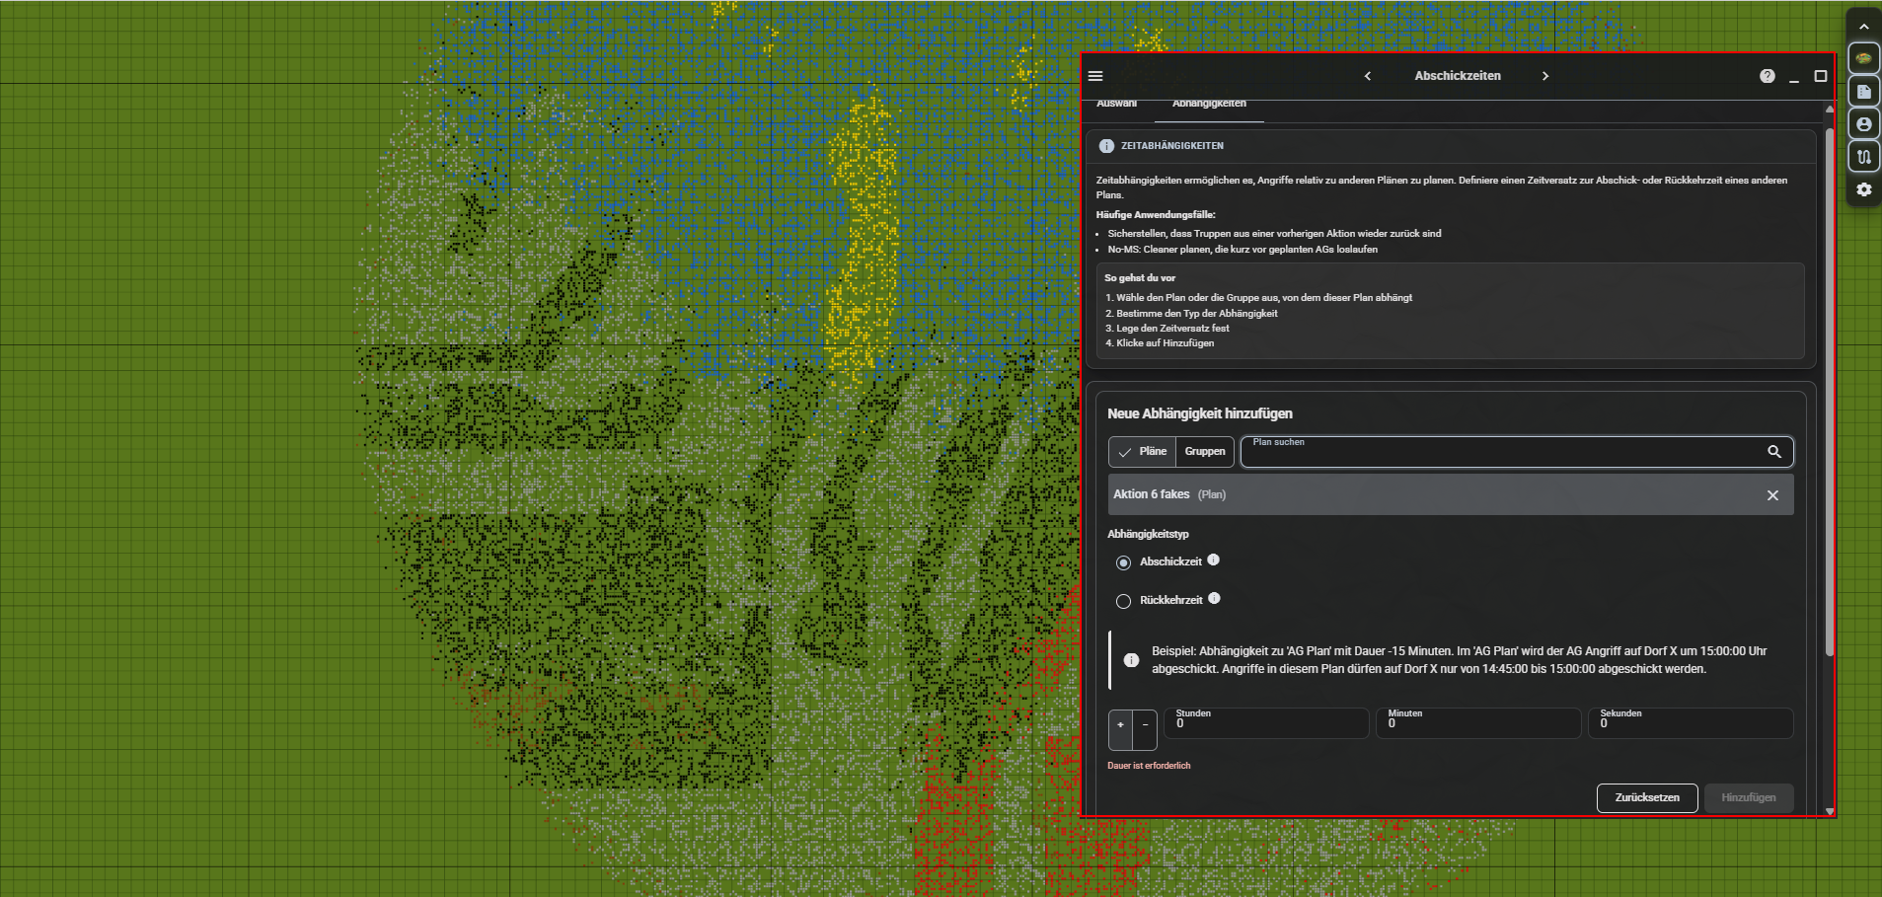This screenshot has width=1882, height=897.
Task: Select the Abschickzeit radio button
Action: click(x=1123, y=562)
